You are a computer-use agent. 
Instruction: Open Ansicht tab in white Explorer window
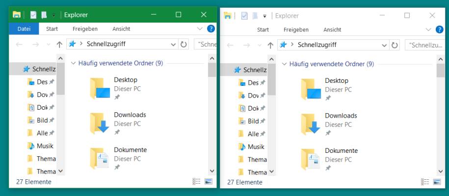click(x=332, y=30)
